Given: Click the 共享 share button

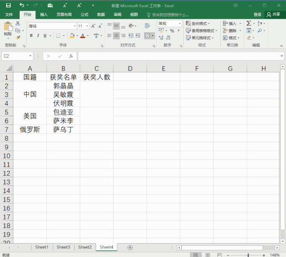Looking at the screenshot, I should tap(273, 14).
